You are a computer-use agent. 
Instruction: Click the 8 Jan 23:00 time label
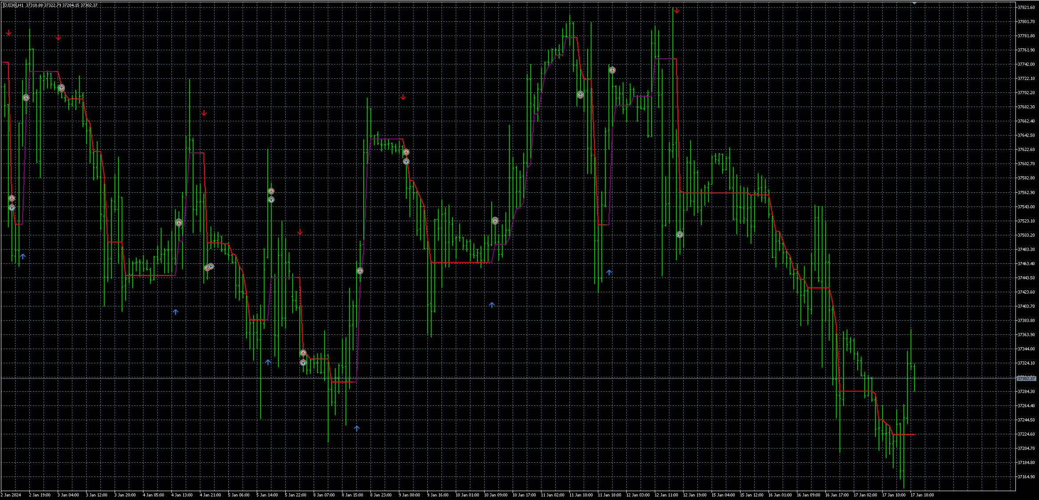tap(381, 495)
